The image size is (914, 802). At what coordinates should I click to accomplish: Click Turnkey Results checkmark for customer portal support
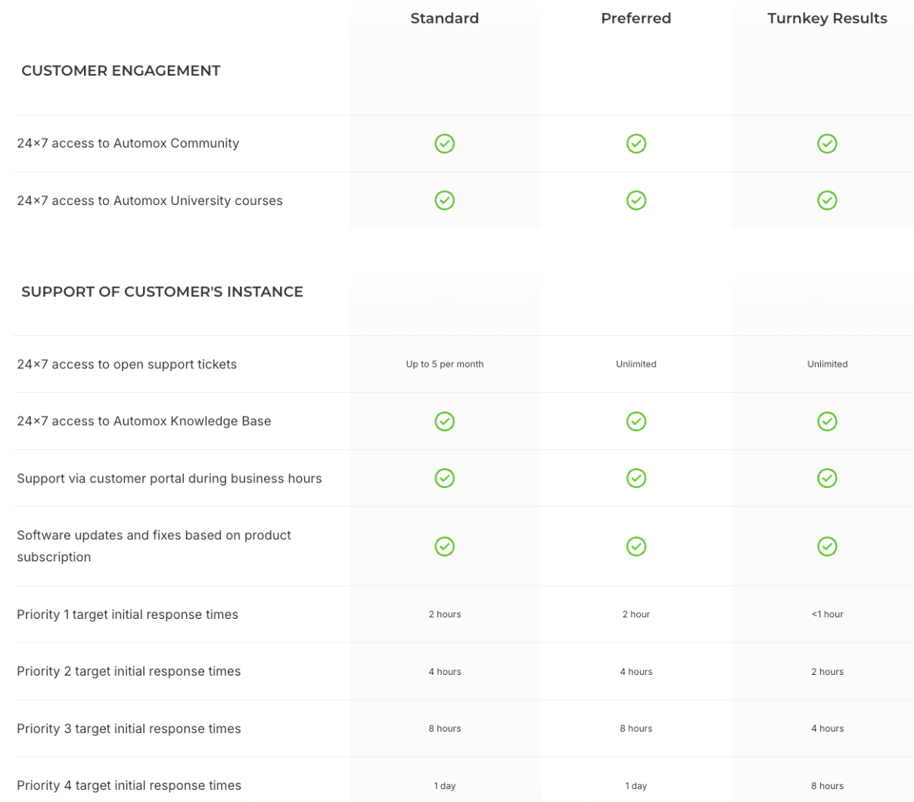[x=828, y=478]
